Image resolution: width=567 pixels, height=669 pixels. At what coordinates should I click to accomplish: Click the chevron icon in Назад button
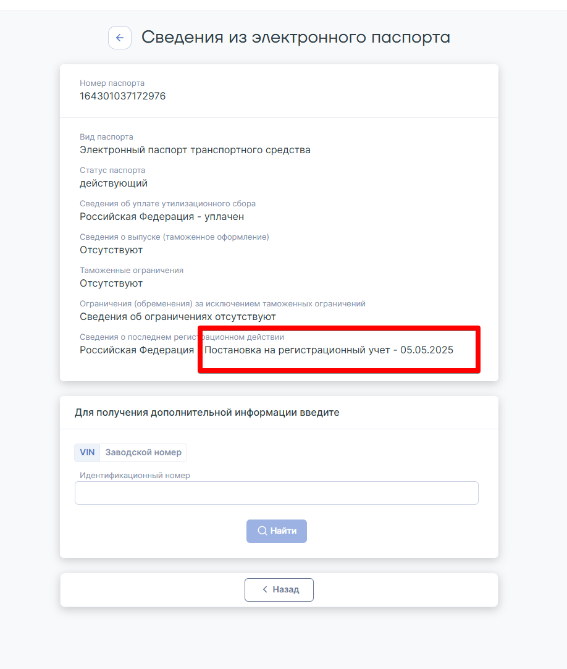coord(265,589)
